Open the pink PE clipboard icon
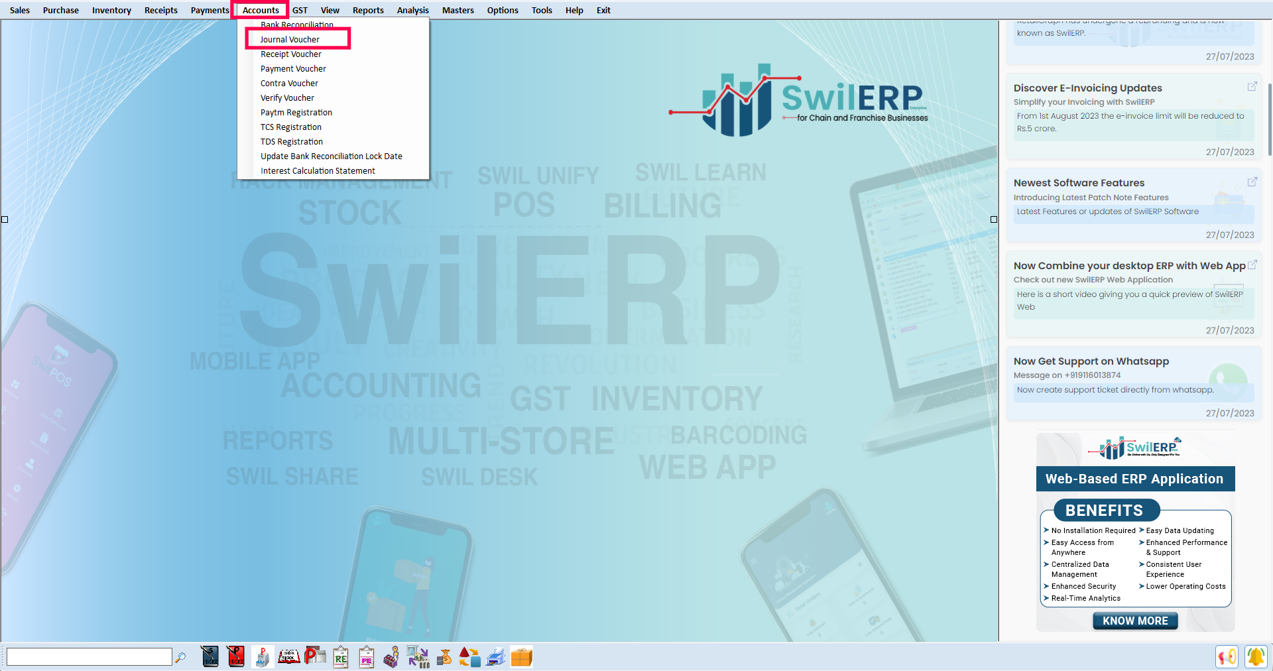Viewport: 1273px width, 671px height. (367, 656)
